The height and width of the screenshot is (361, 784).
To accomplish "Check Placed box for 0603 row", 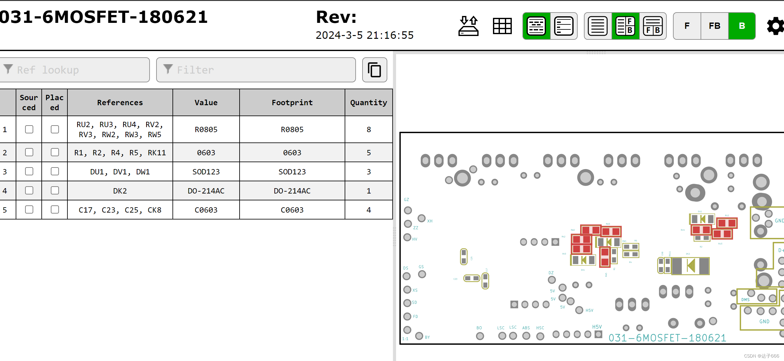I will tap(55, 152).
